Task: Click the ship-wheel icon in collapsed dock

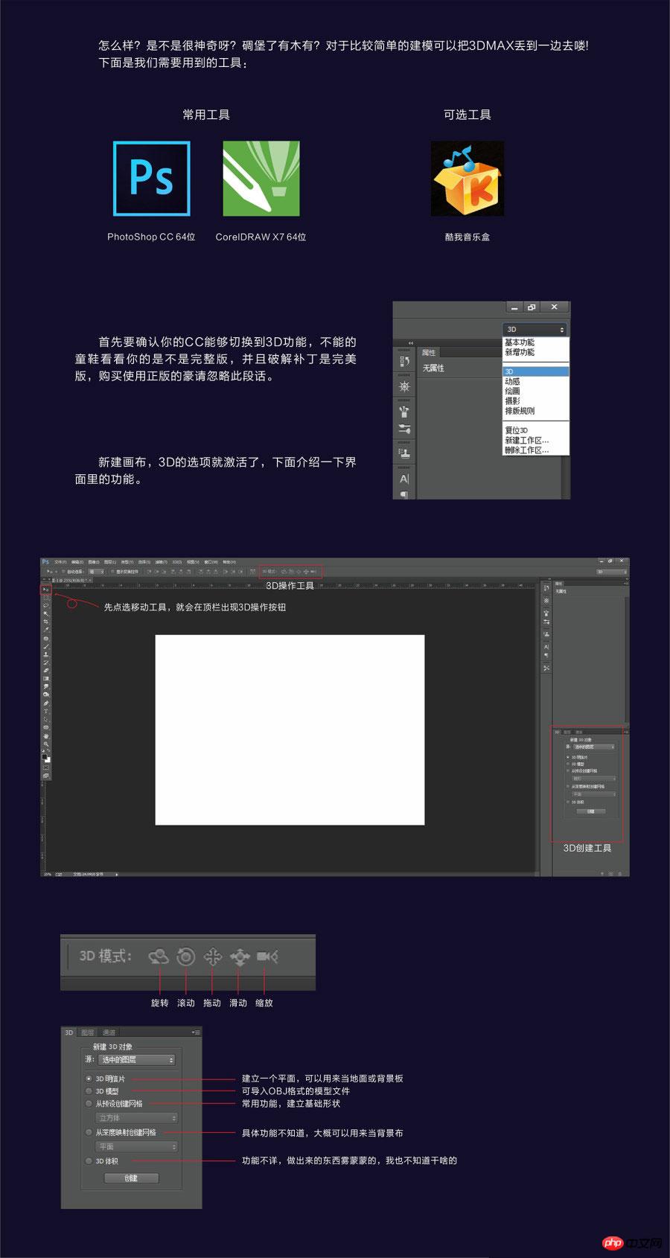Action: pyautogui.click(x=404, y=386)
